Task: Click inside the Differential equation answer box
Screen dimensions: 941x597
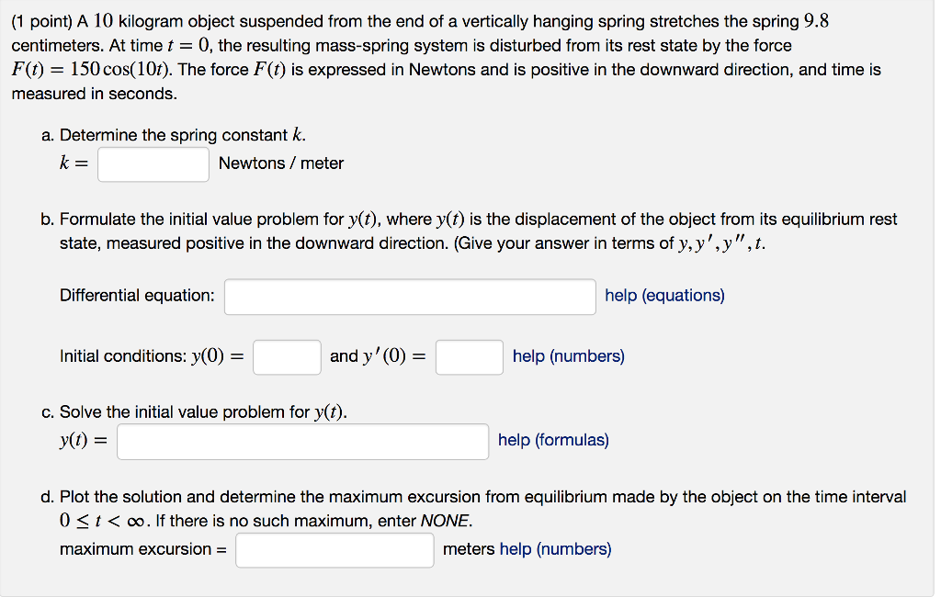Action: tap(409, 297)
